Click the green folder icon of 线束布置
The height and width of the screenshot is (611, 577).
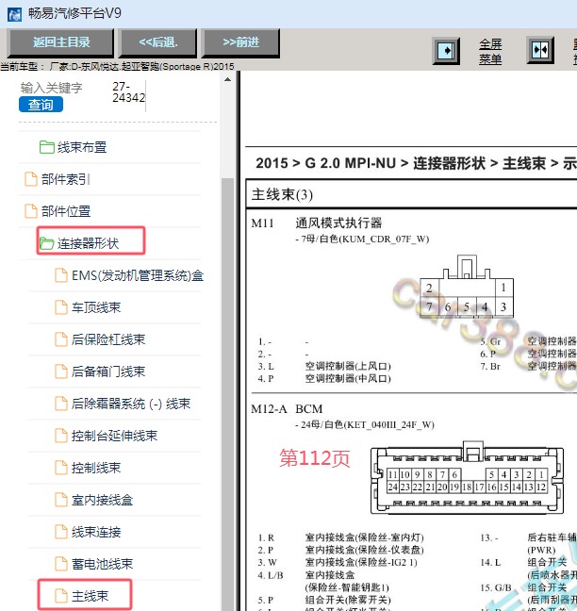[x=47, y=147]
